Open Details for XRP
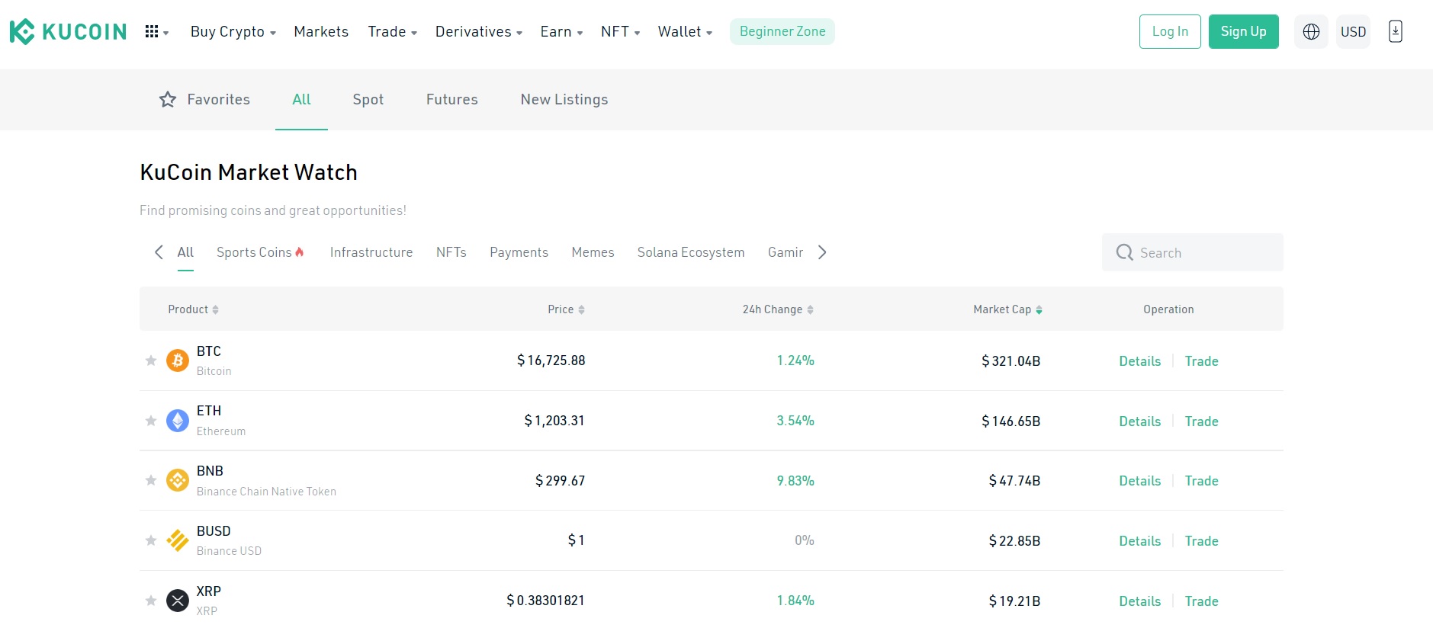This screenshot has height=628, width=1433. pos(1139,601)
